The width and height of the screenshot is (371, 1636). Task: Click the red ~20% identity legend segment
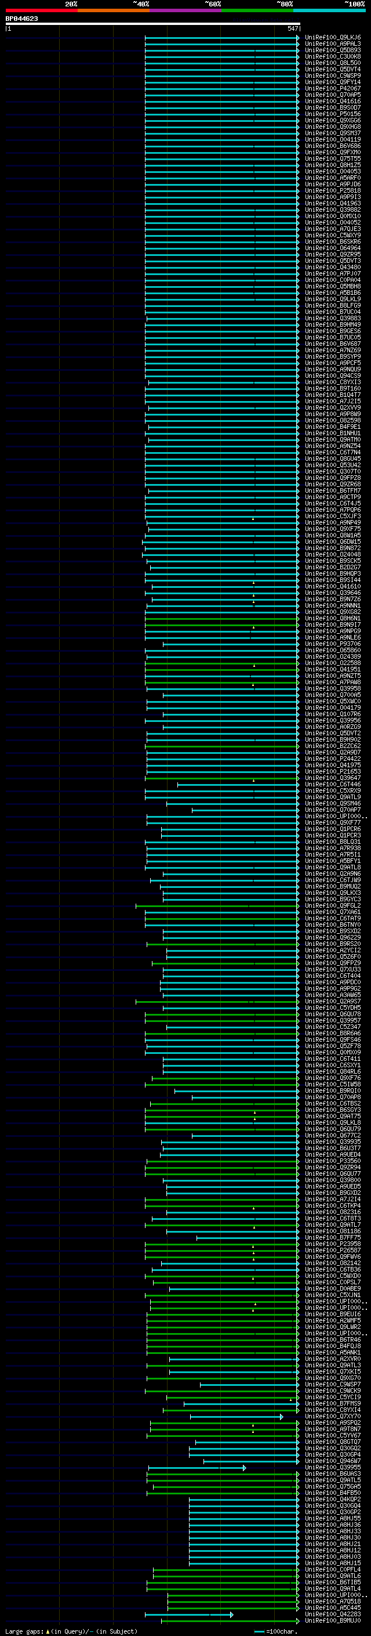point(41,11)
